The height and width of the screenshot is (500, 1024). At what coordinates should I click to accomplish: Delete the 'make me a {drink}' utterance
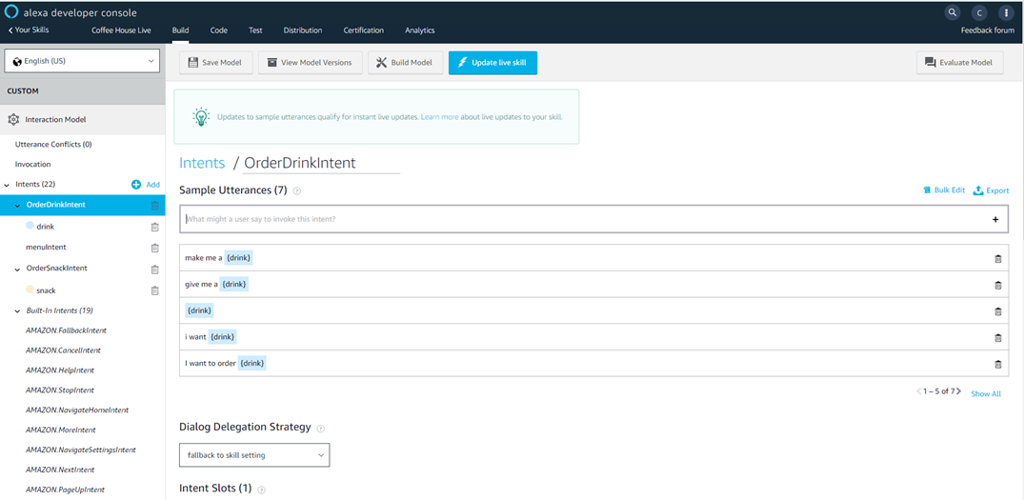coord(997,258)
